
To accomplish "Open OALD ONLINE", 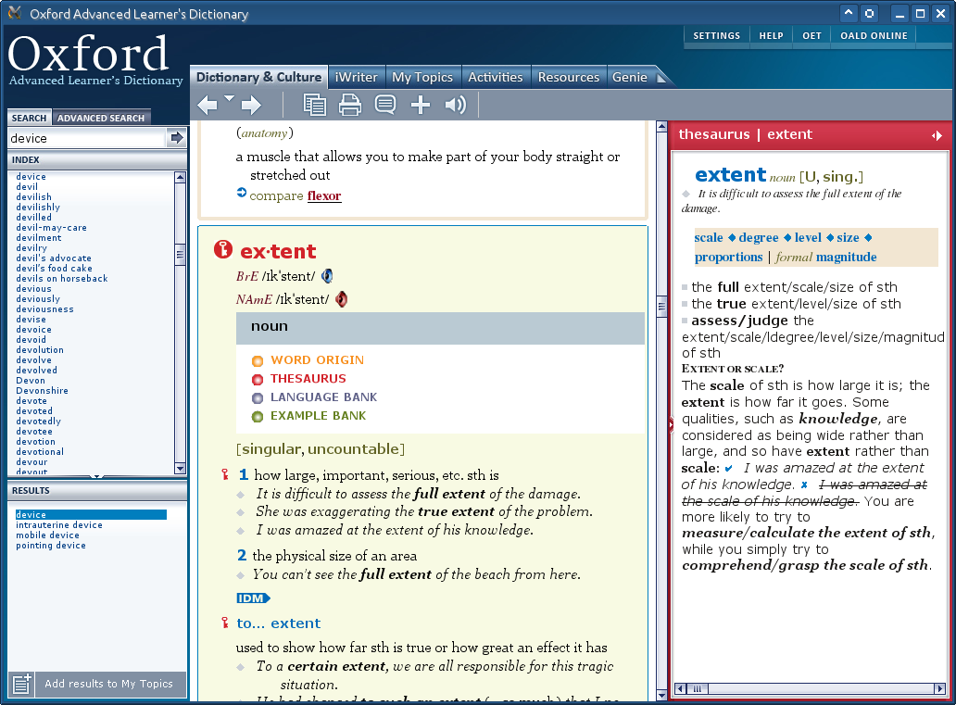I will (874, 35).
